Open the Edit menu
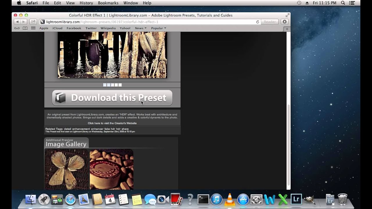Viewport: 372px width, 209px height. pos(58,3)
